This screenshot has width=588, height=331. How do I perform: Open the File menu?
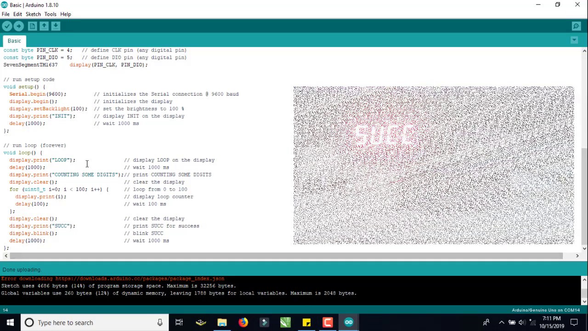[6, 14]
